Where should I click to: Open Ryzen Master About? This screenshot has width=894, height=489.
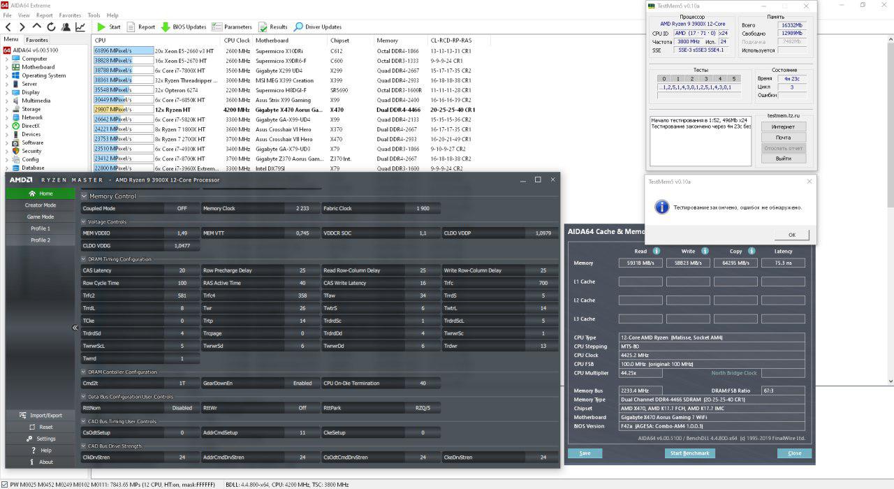click(x=41, y=462)
